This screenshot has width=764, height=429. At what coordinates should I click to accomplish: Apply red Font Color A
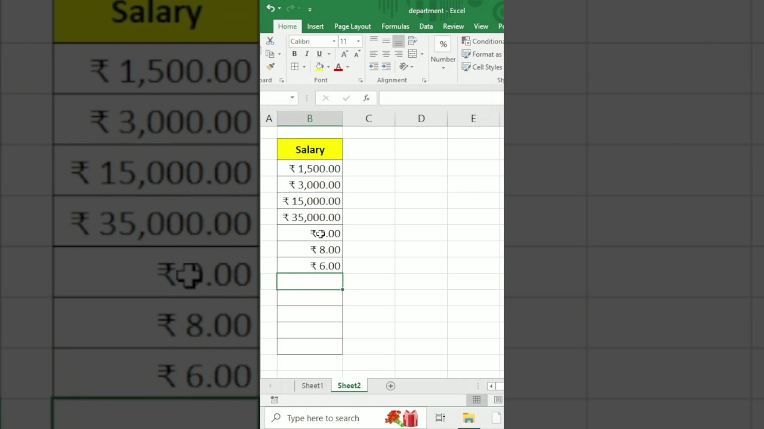[x=338, y=67]
